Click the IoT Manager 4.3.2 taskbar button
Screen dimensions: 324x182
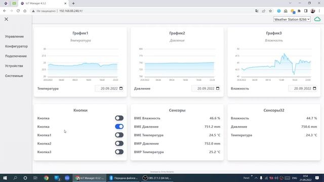click(90, 178)
